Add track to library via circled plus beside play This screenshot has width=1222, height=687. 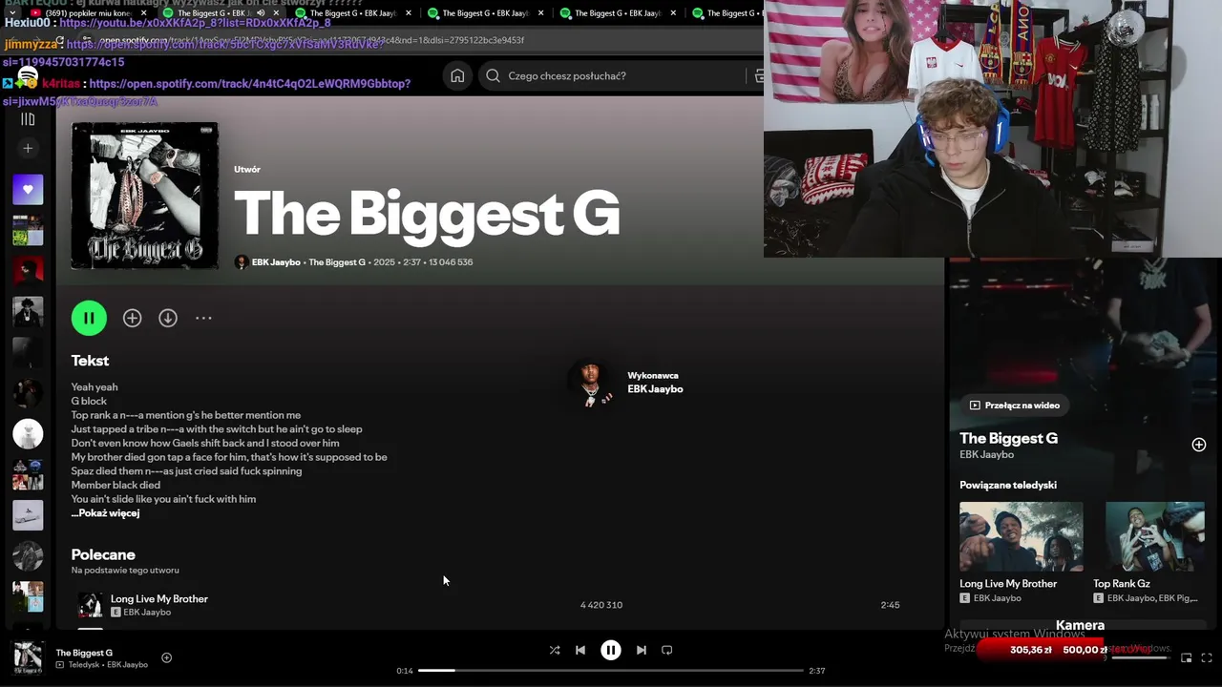[x=132, y=318]
